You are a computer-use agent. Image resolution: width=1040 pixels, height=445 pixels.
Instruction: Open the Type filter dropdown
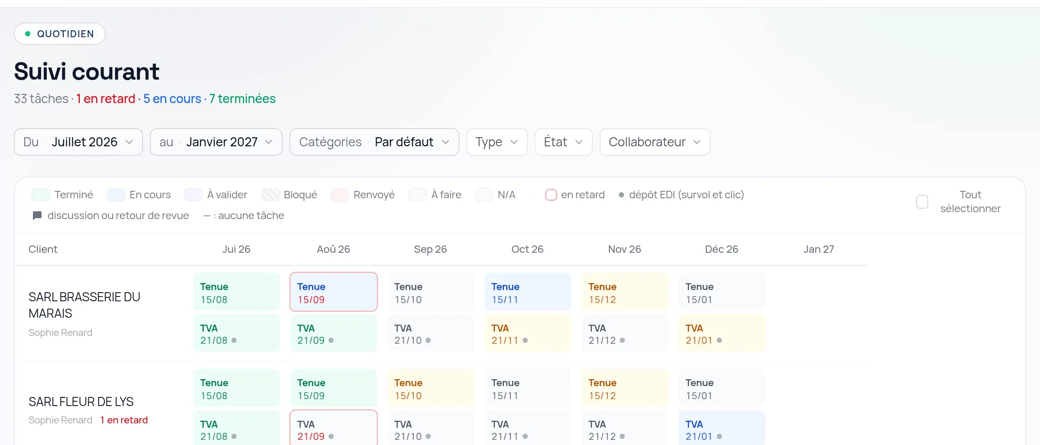point(497,142)
